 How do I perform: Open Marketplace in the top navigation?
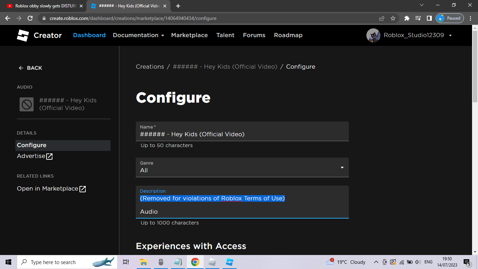pos(189,35)
